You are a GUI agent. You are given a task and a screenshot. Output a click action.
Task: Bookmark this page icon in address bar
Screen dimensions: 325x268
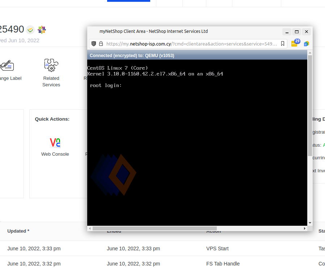[283, 44]
